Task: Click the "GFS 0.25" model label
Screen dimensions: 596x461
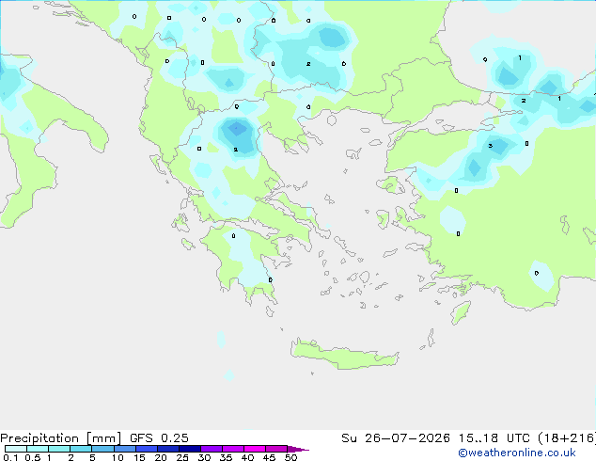Action: pyautogui.click(x=159, y=438)
